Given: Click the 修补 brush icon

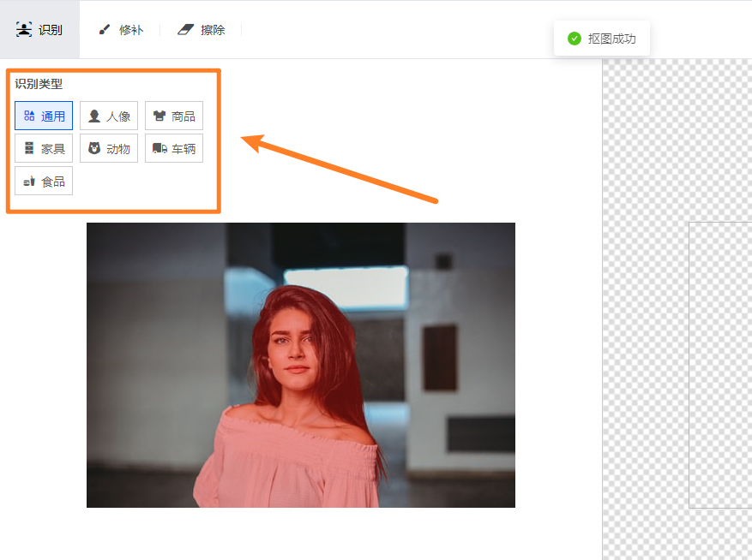Looking at the screenshot, I should click(105, 30).
